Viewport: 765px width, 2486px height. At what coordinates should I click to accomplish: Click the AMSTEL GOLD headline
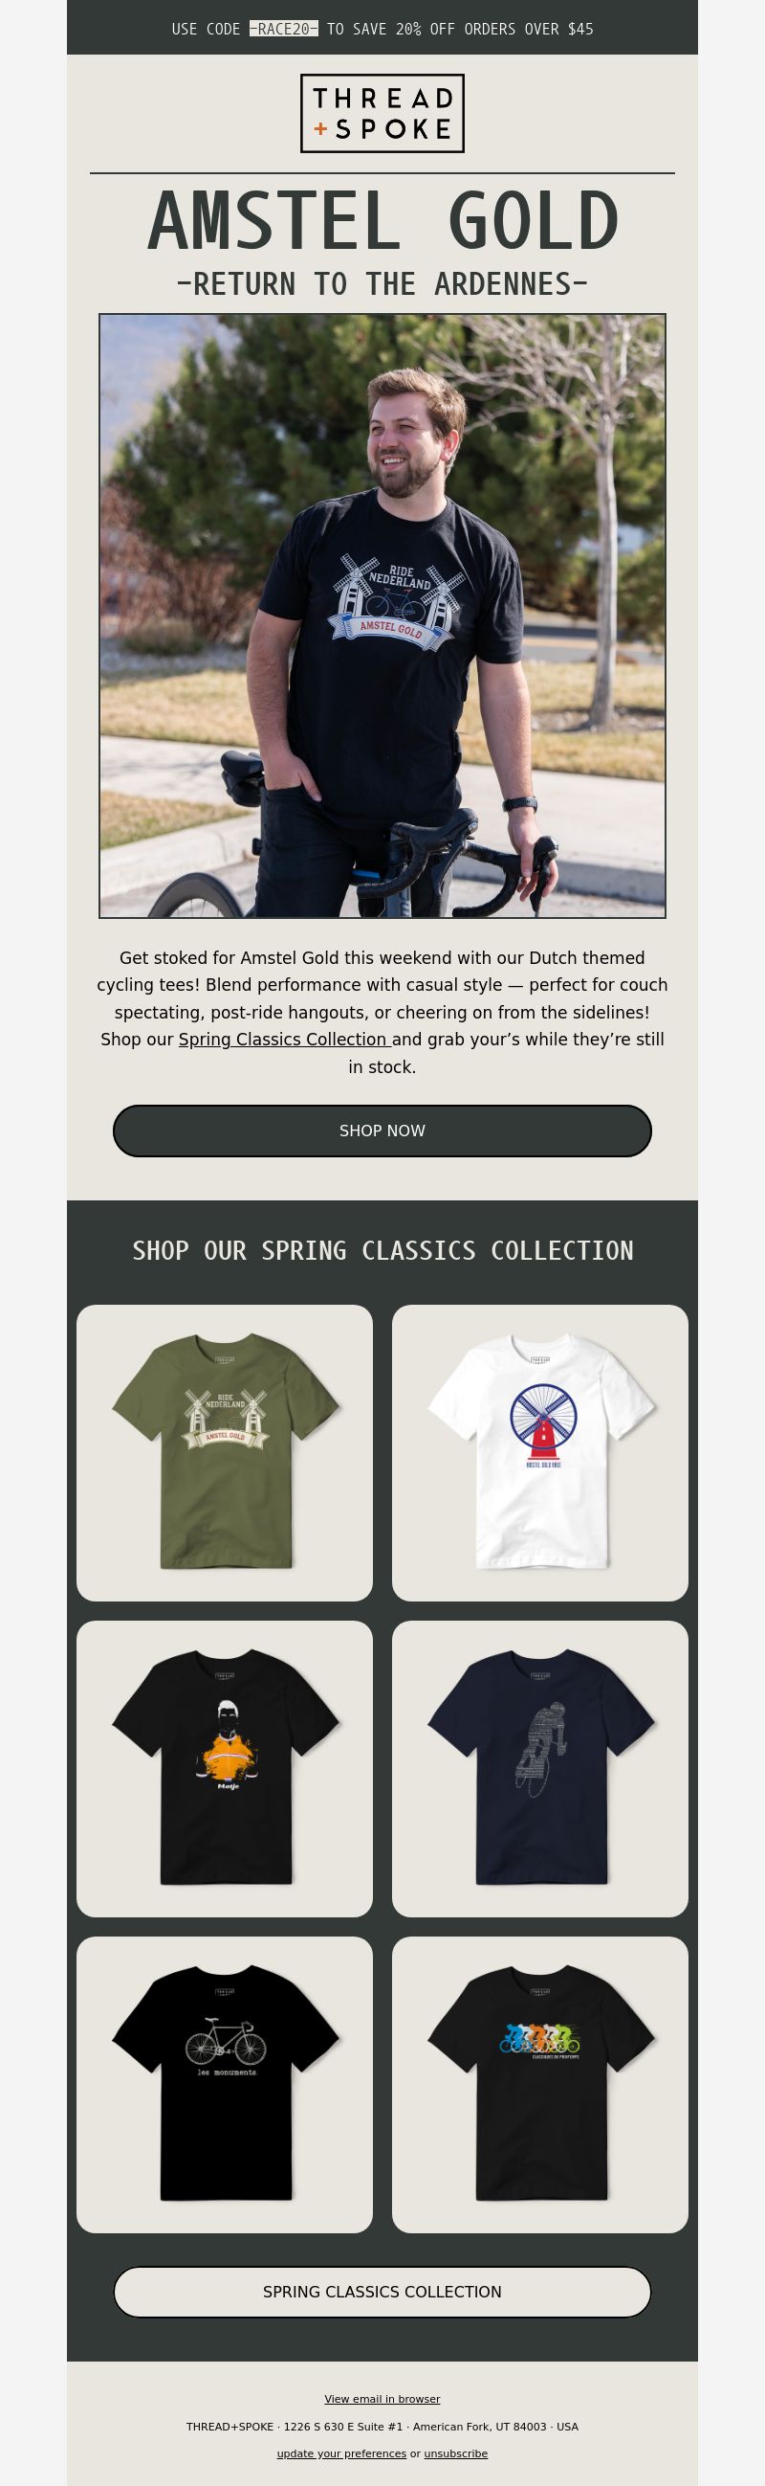tap(382, 221)
